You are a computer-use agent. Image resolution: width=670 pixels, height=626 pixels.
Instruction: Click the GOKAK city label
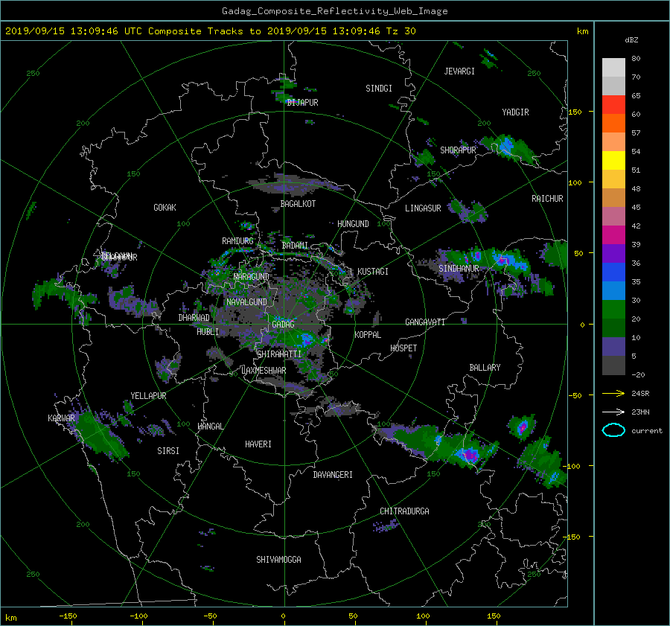[165, 208]
